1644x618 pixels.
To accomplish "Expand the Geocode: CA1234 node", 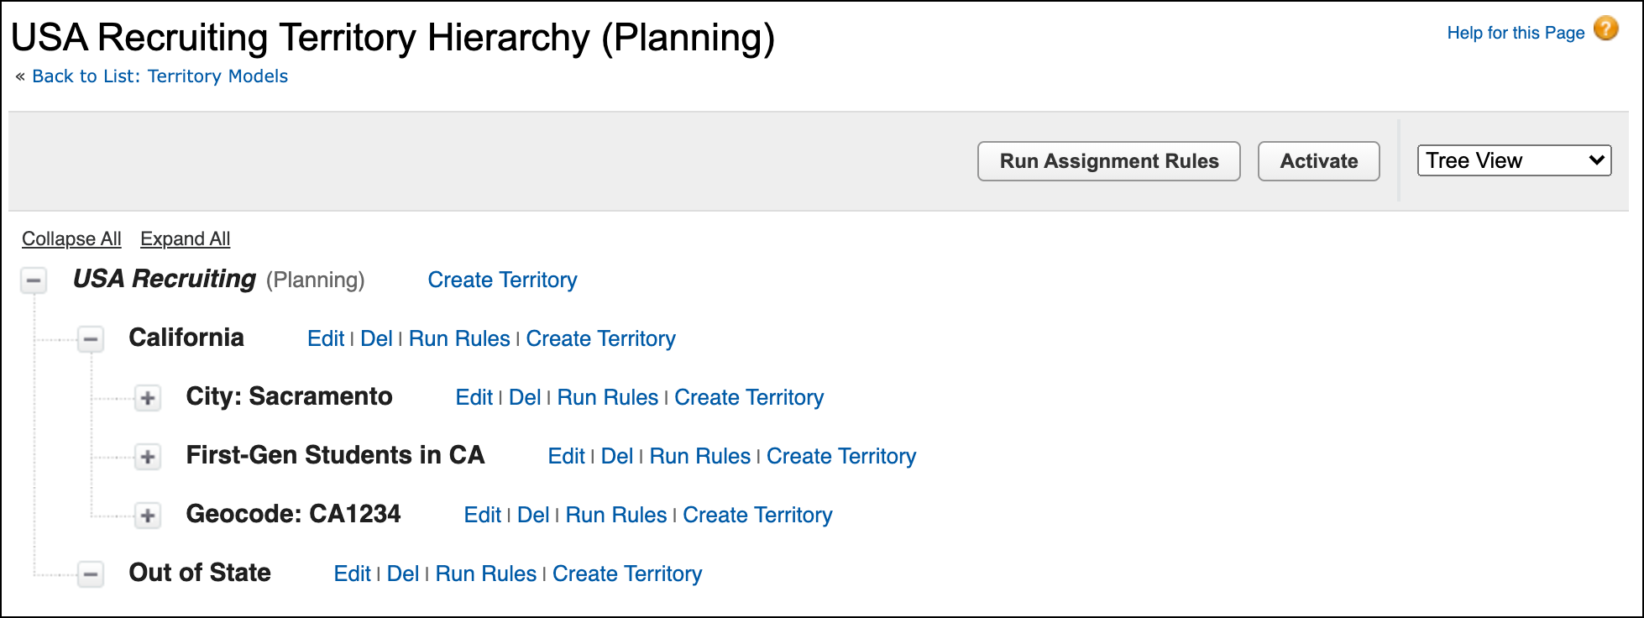I will [147, 516].
